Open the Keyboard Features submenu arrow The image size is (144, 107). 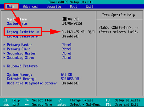(4, 66)
